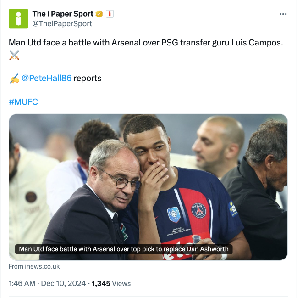The image size is (297, 298).
Task: Click the gold verified badge
Action: click(x=99, y=14)
